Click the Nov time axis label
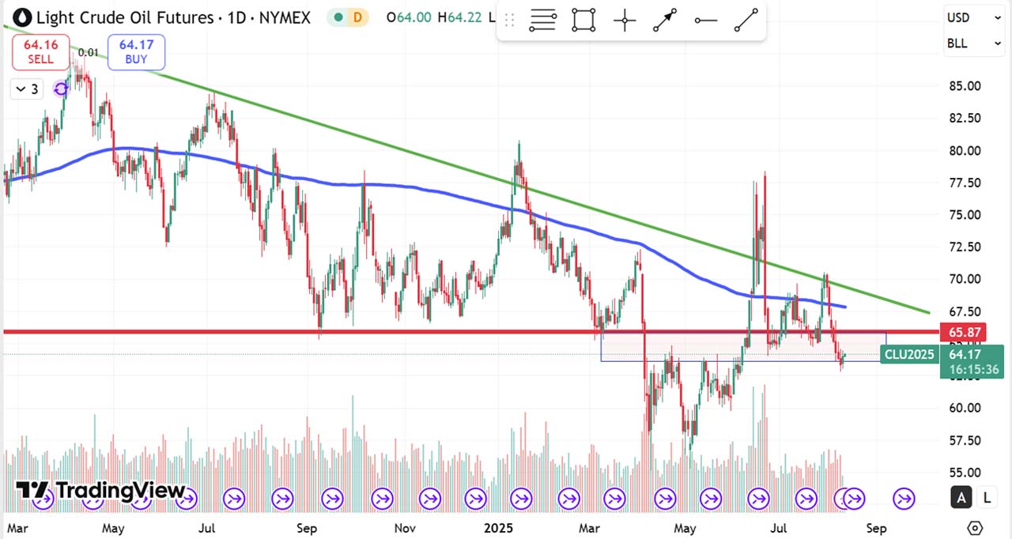The image size is (1012, 539). [405, 528]
